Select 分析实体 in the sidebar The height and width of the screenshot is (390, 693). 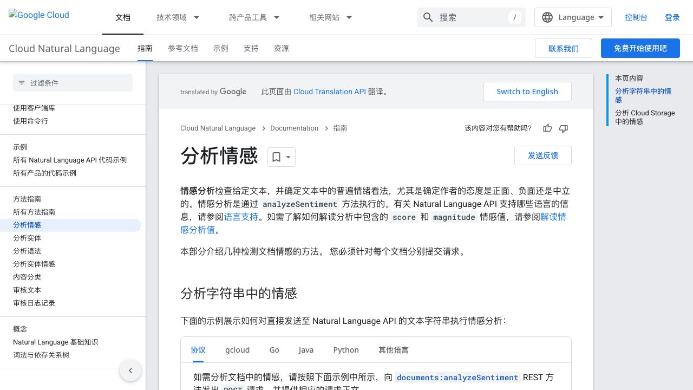tap(27, 238)
